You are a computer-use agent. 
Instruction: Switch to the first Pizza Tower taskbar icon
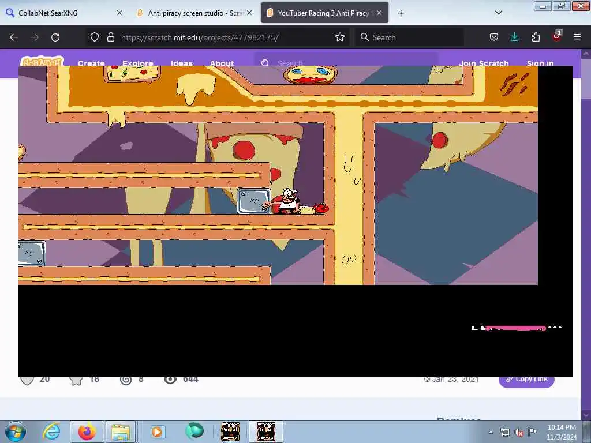230,431
